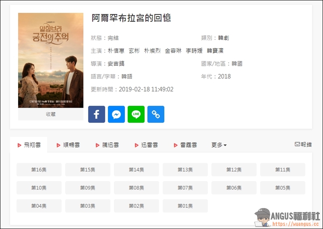The height and width of the screenshot is (229, 323).
Task: Open actress 朴信惠 link
Action: click(116, 51)
